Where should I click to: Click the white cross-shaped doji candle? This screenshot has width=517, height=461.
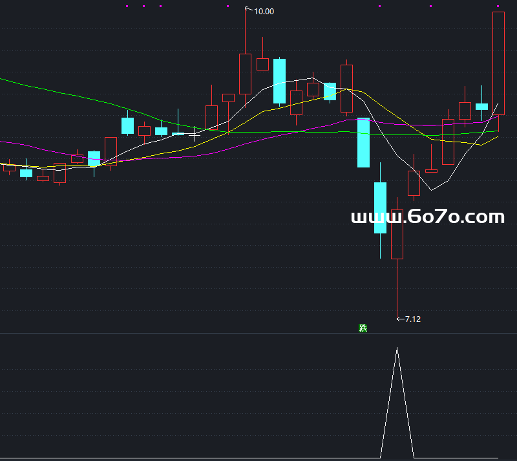point(195,134)
